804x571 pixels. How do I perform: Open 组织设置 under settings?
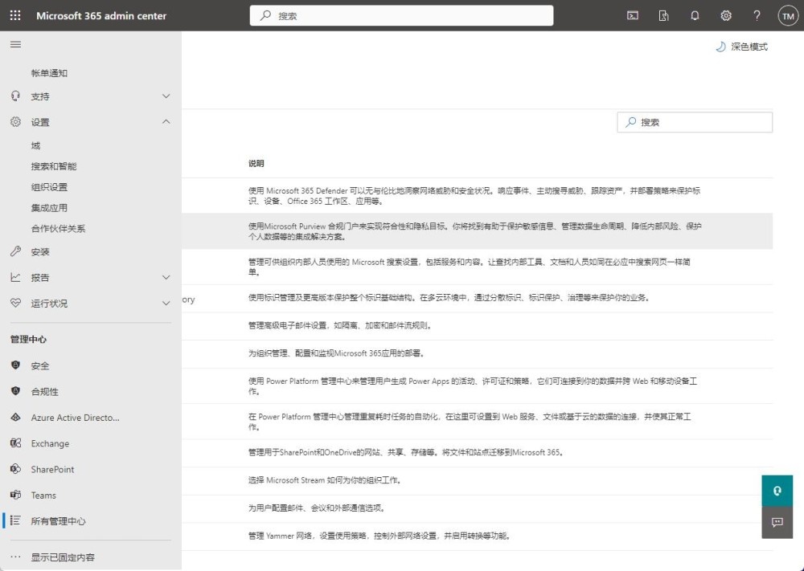tap(49, 187)
